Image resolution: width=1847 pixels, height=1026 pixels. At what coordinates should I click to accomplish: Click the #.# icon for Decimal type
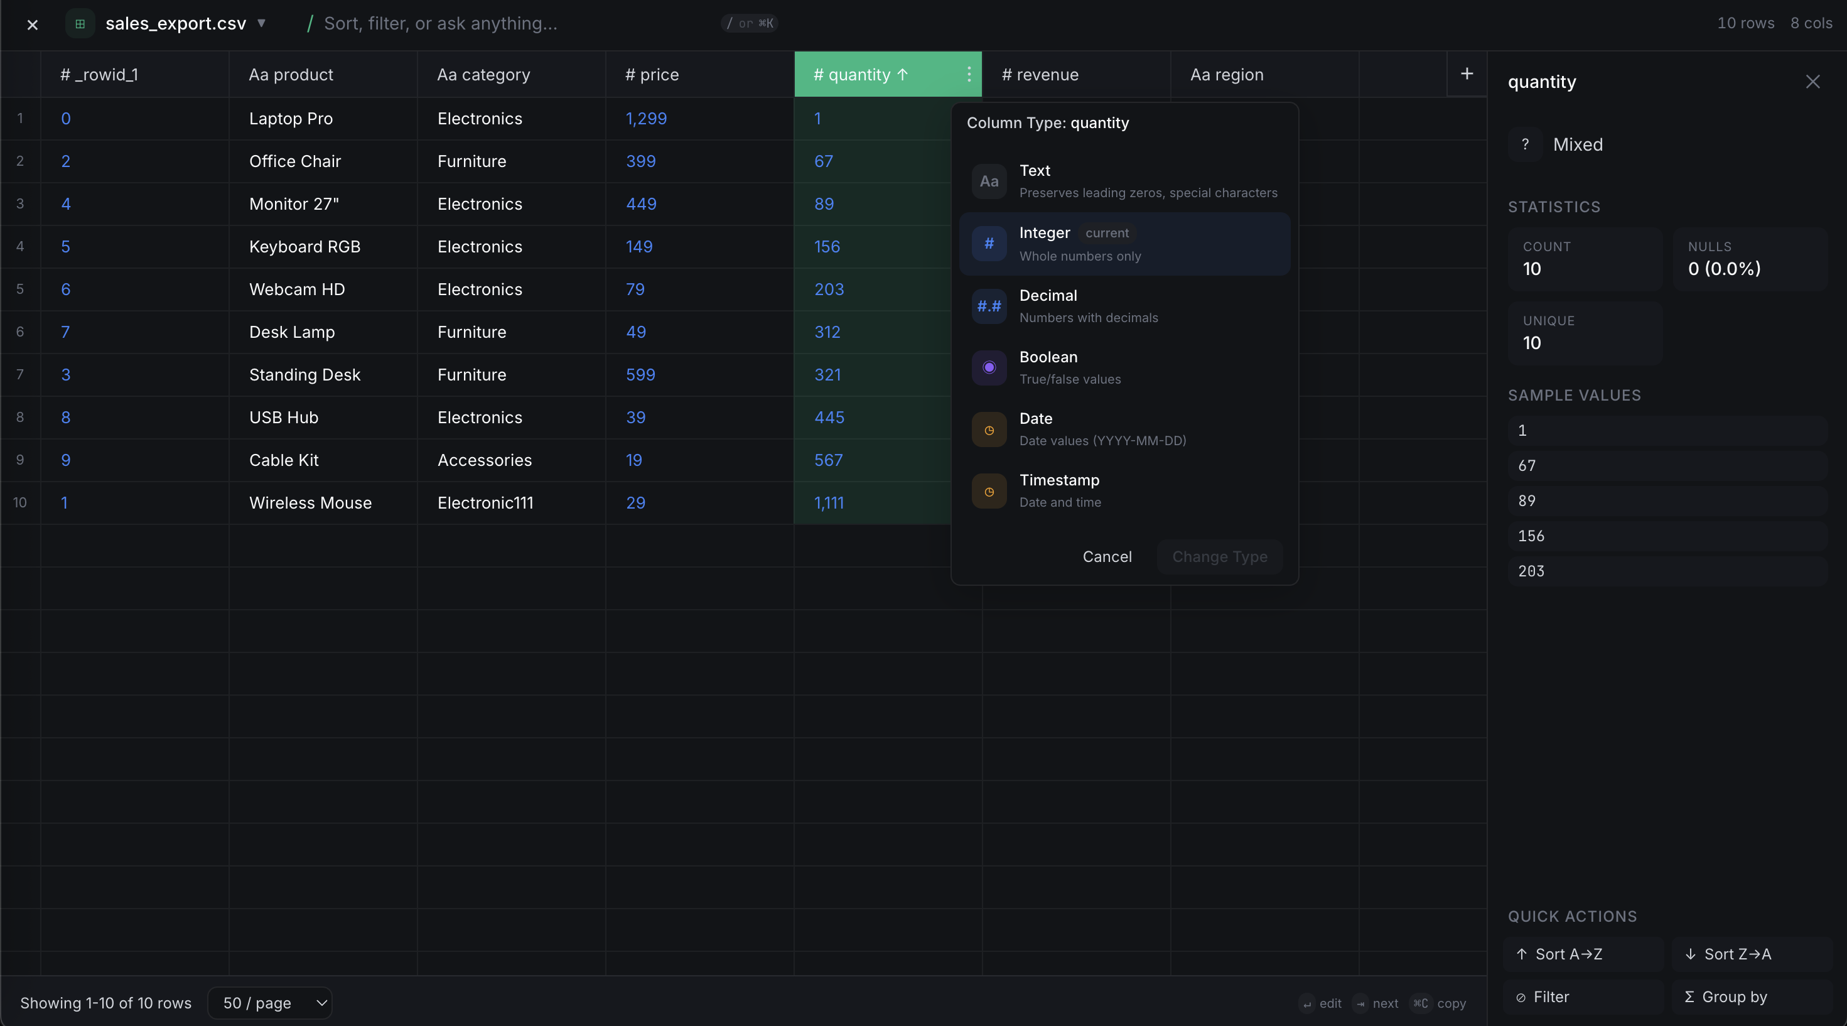pyautogui.click(x=989, y=305)
